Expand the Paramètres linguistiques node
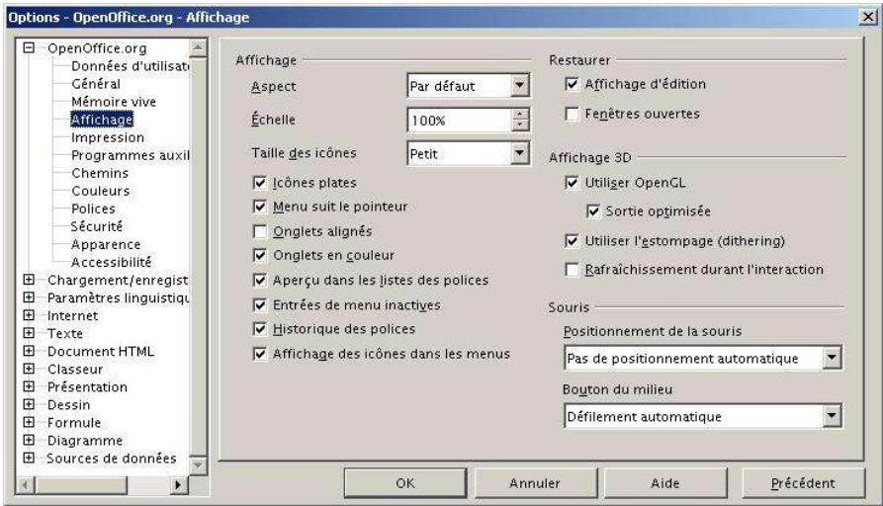The height and width of the screenshot is (506, 883). (29, 297)
